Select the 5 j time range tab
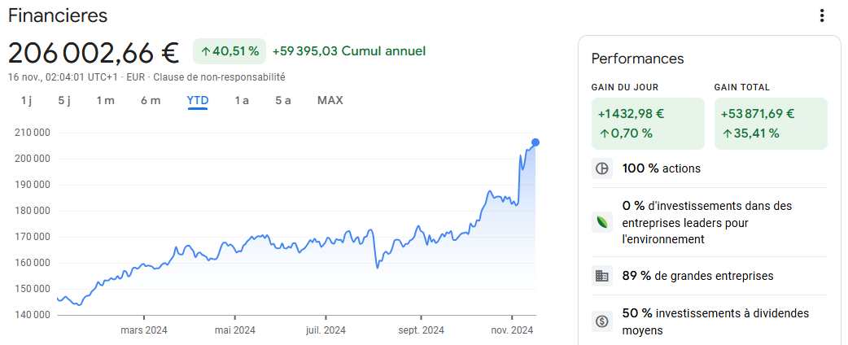The height and width of the screenshot is (345, 848). (x=64, y=101)
